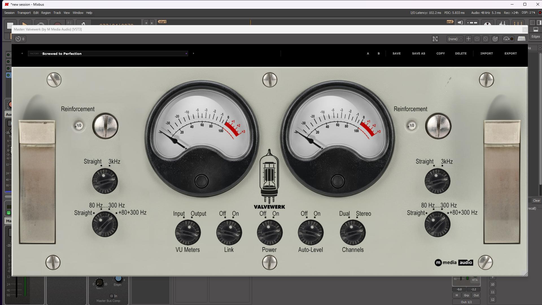Image resolution: width=542 pixels, height=305 pixels.
Task: Click the red error indicator next to DSP
Action: [540, 13]
